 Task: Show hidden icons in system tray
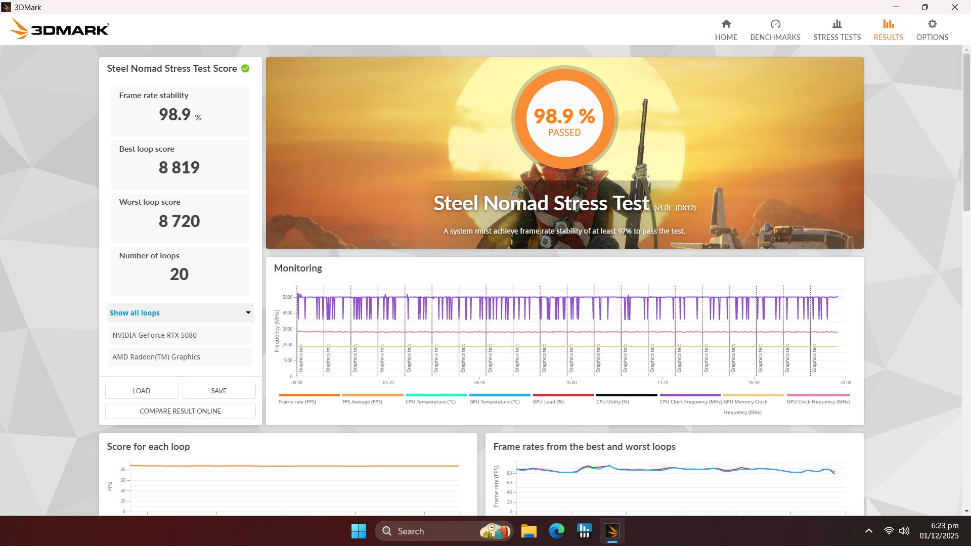click(868, 531)
